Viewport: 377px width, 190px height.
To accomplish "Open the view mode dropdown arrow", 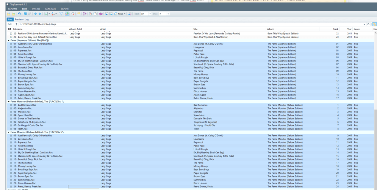I will 49,14.
